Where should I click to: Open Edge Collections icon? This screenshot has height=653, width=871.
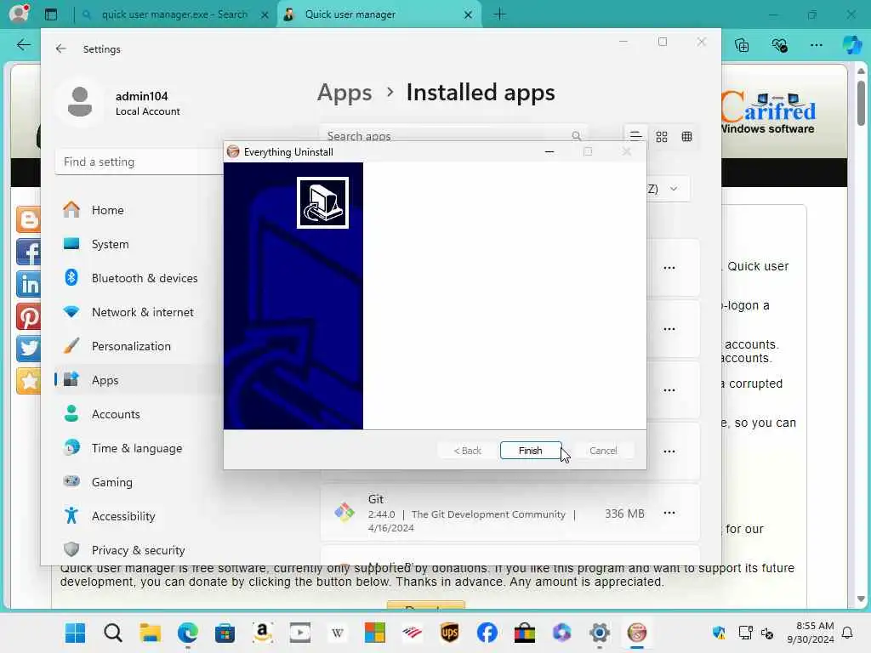[x=742, y=45]
